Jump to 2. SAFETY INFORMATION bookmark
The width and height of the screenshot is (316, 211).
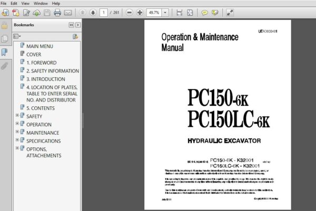(x=53, y=71)
